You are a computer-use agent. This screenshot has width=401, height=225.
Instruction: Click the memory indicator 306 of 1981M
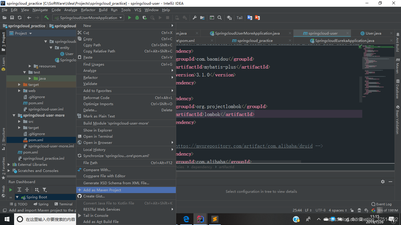coord(388,210)
